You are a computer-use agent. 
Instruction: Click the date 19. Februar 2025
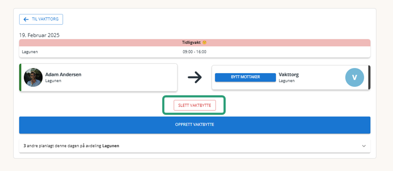40,35
